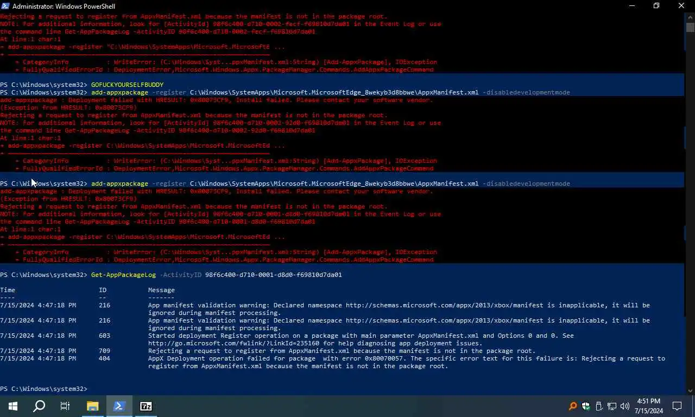Minimize the PowerShell window
This screenshot has width=695, height=417.
pos(632,6)
